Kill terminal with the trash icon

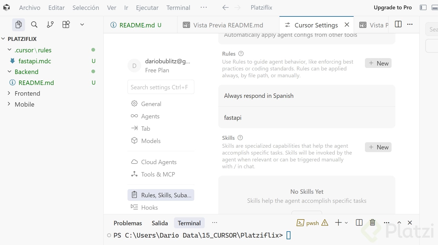pos(372,223)
